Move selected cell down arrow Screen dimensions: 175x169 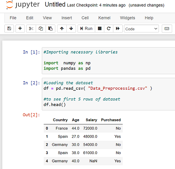(x=71, y=29)
